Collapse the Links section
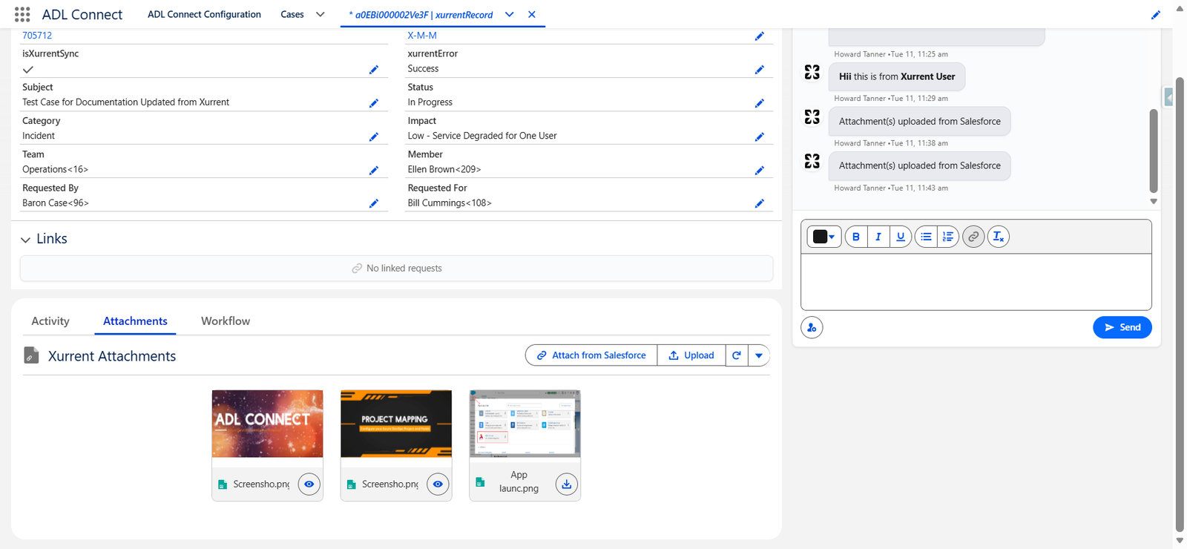1187x549 pixels. (x=26, y=240)
